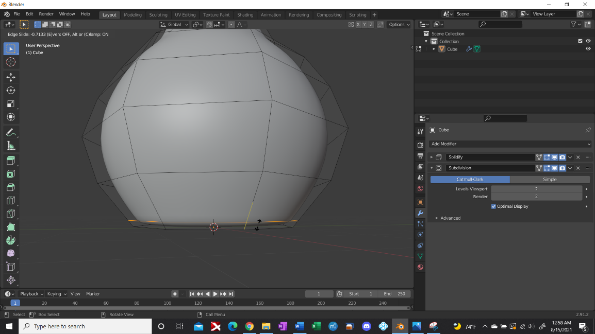Open the Playback dropdown in timeline
This screenshot has height=334, width=595.
tap(31, 294)
